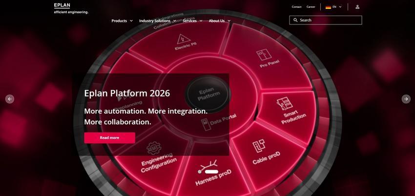Click the magnifier icon in search box
Image resolution: width=415 pixels, height=196 pixels.
pyautogui.click(x=295, y=20)
